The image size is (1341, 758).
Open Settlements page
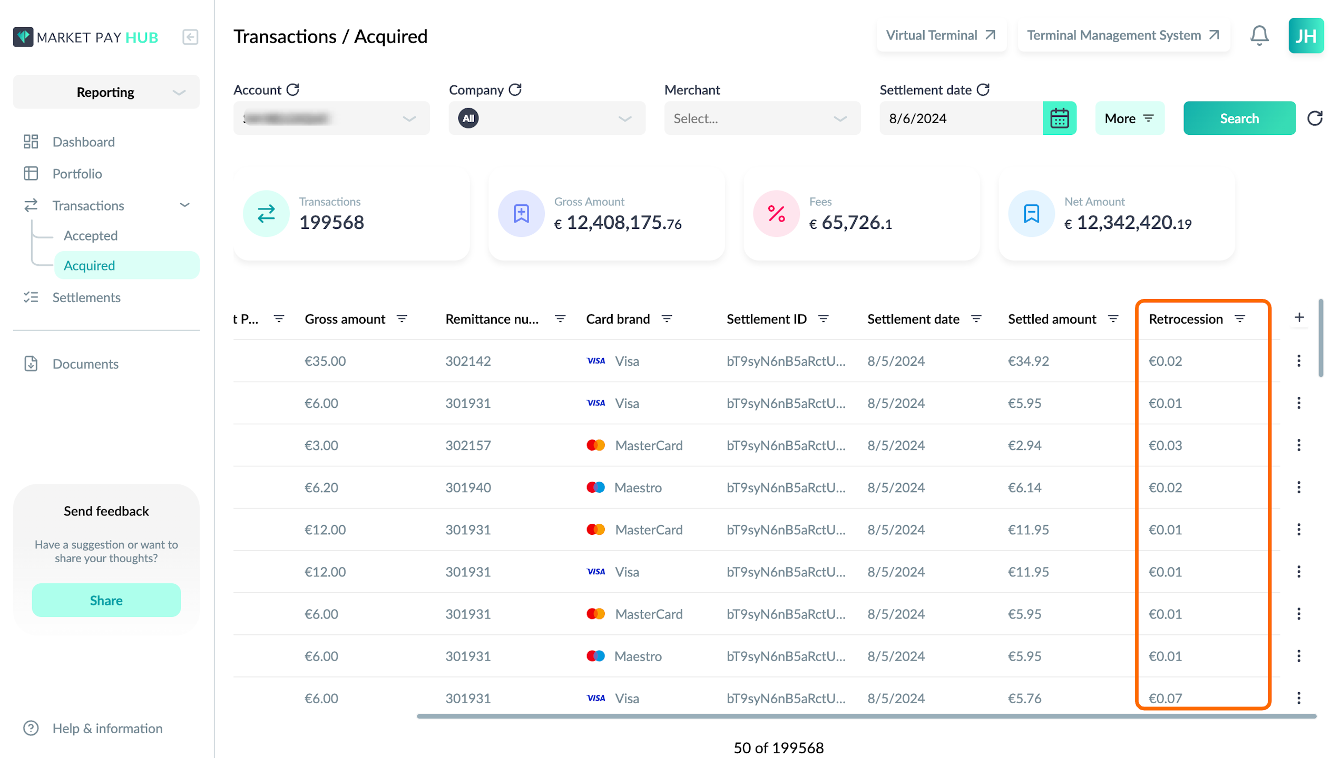[86, 297]
